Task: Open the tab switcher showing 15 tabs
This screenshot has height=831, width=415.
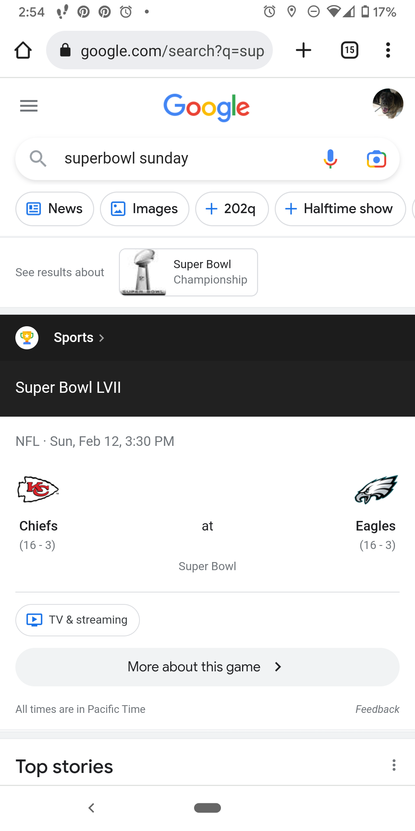Action: point(350,50)
